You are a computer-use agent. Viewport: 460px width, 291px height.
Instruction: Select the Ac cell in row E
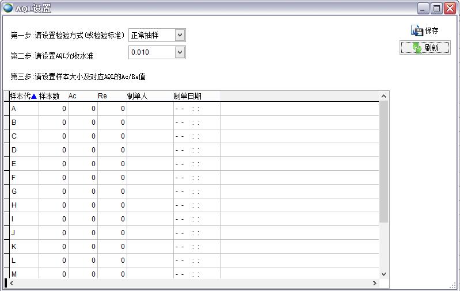(82, 164)
